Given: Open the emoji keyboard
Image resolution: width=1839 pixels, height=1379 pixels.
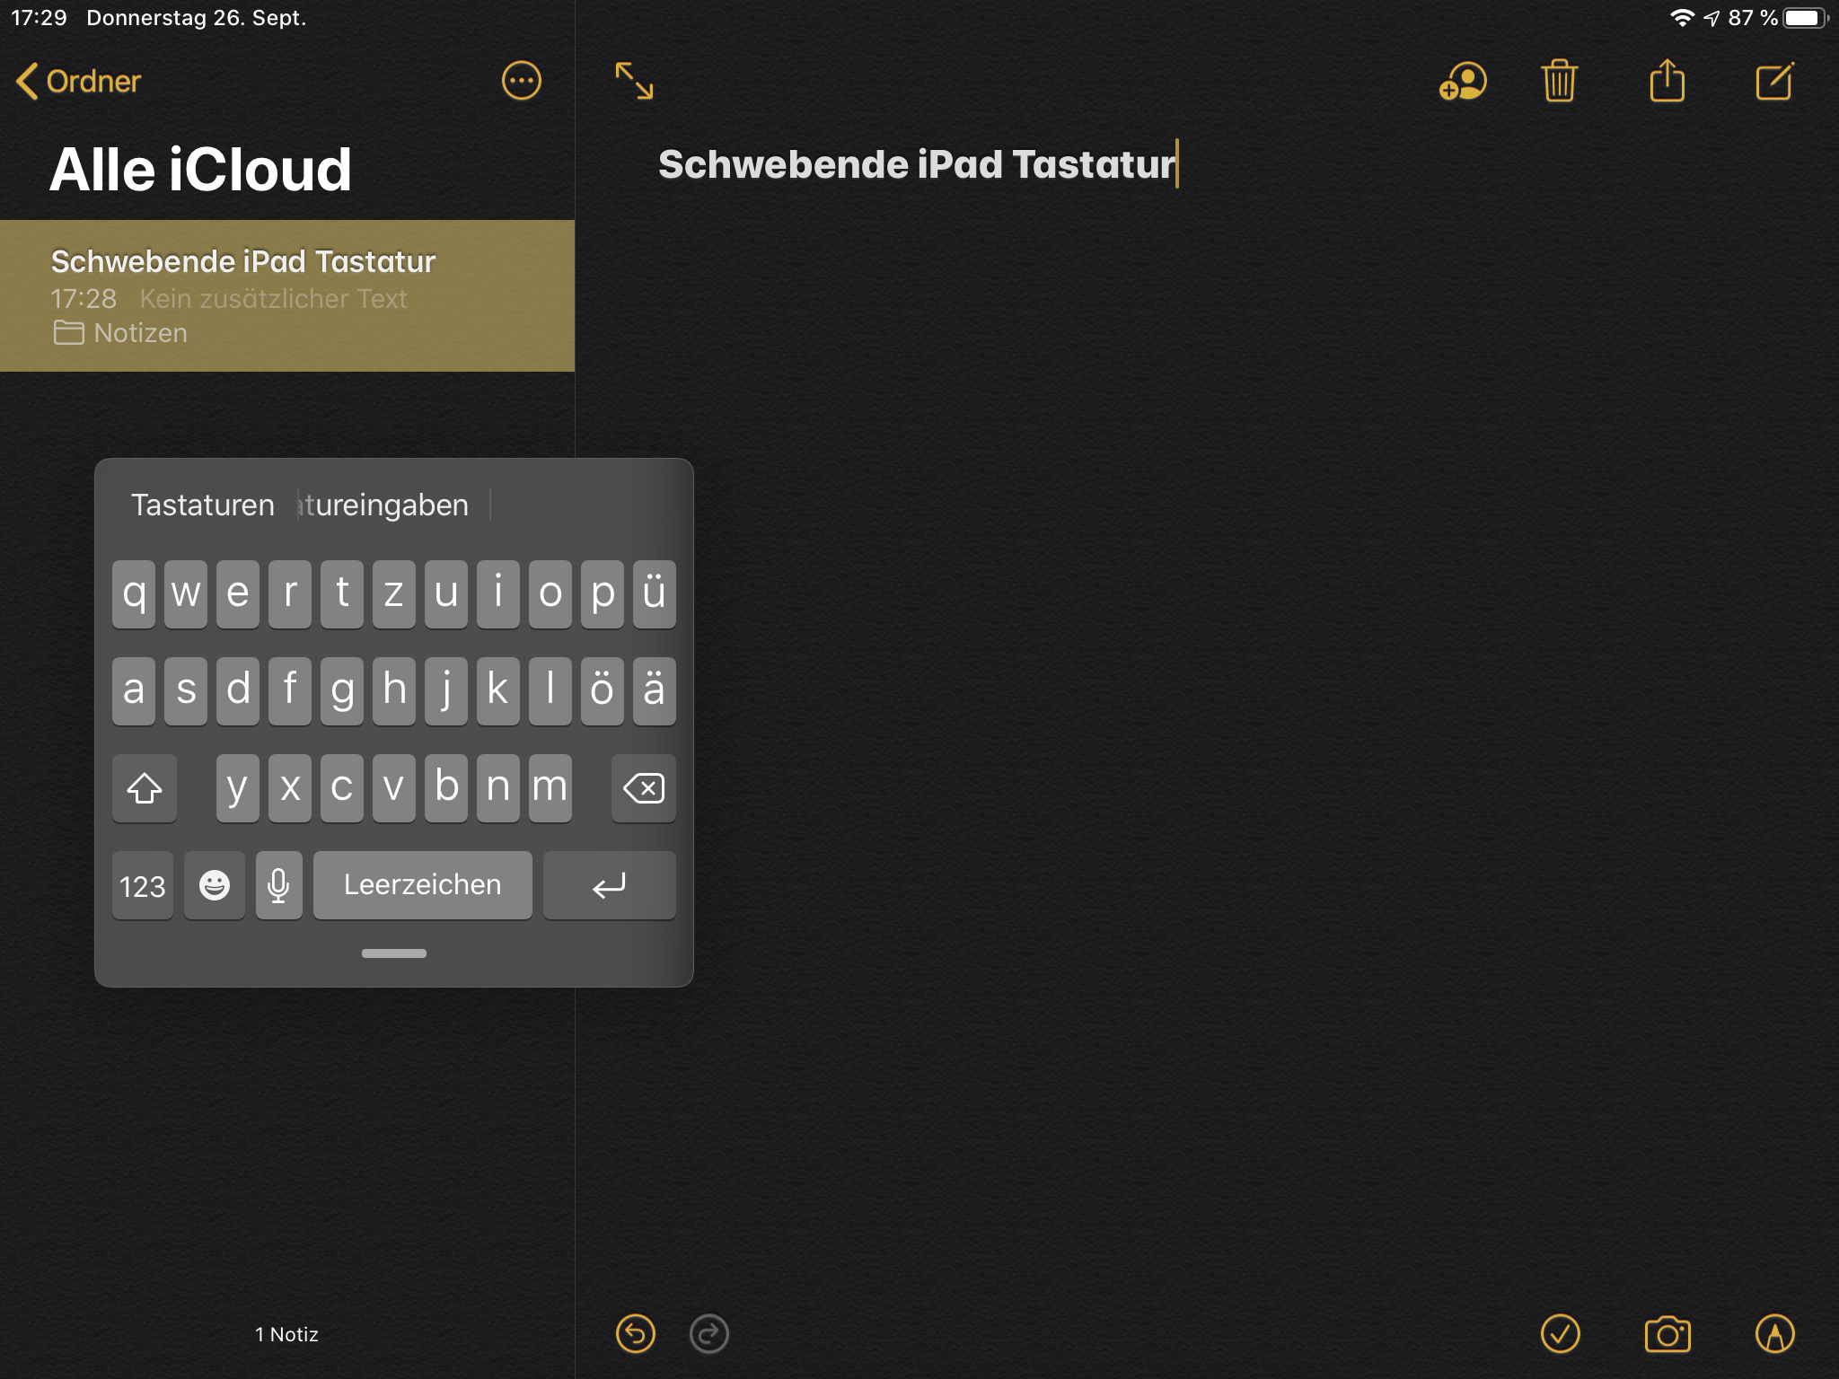Looking at the screenshot, I should 215,885.
